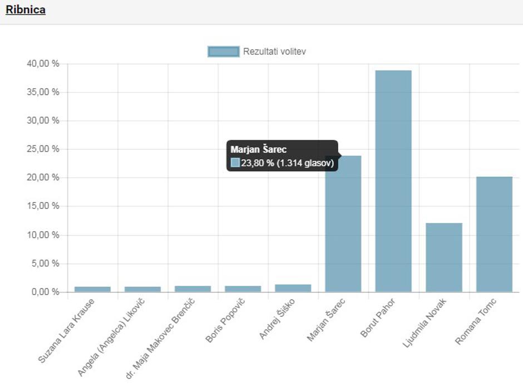Click the small color square in tooltip
The height and width of the screenshot is (387, 523).
[x=235, y=163]
